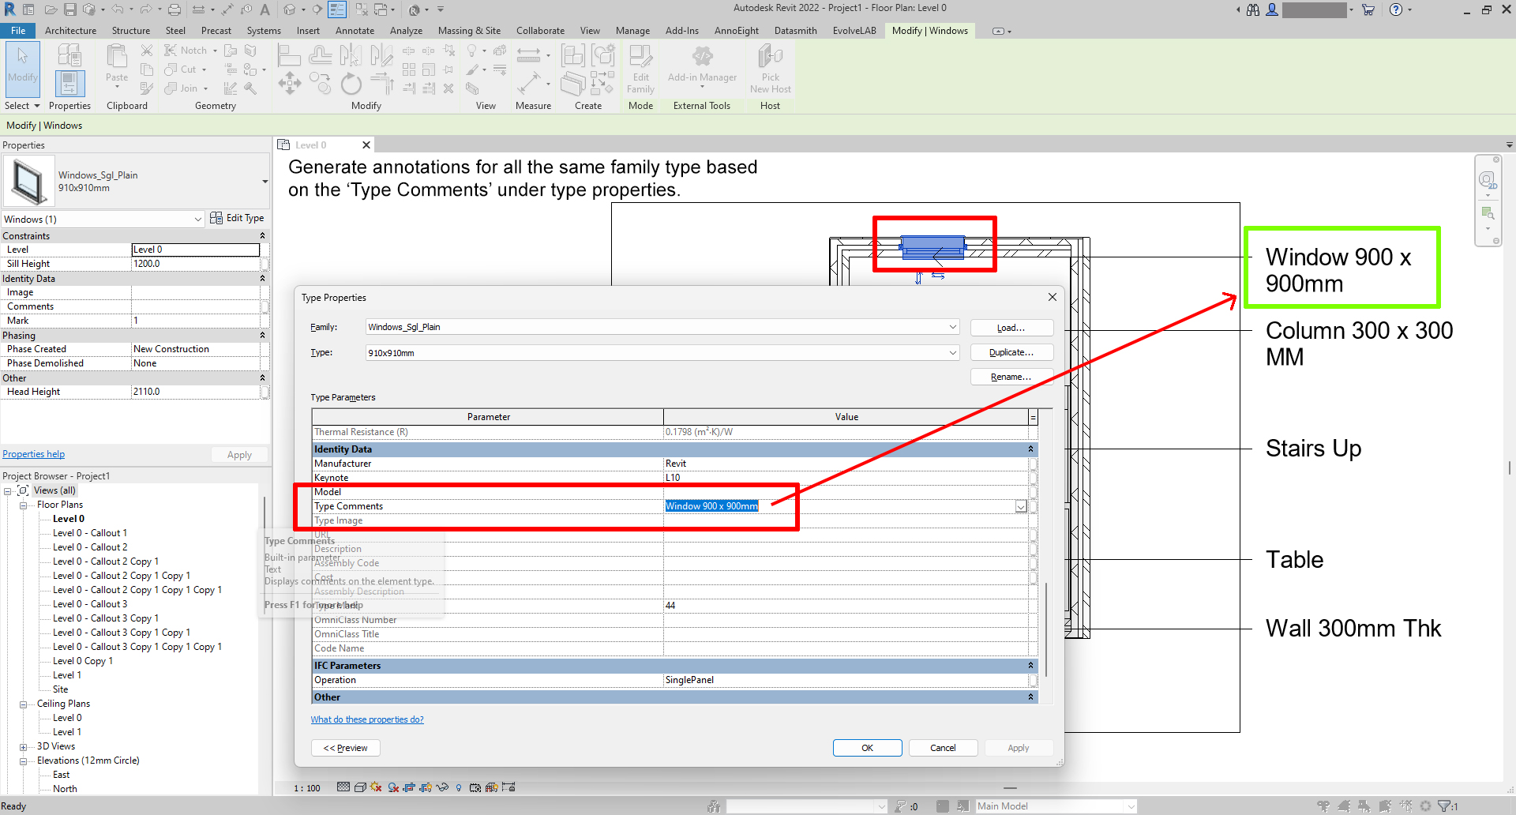Toggle Sun Path in view control bar

pyautogui.click(x=376, y=787)
